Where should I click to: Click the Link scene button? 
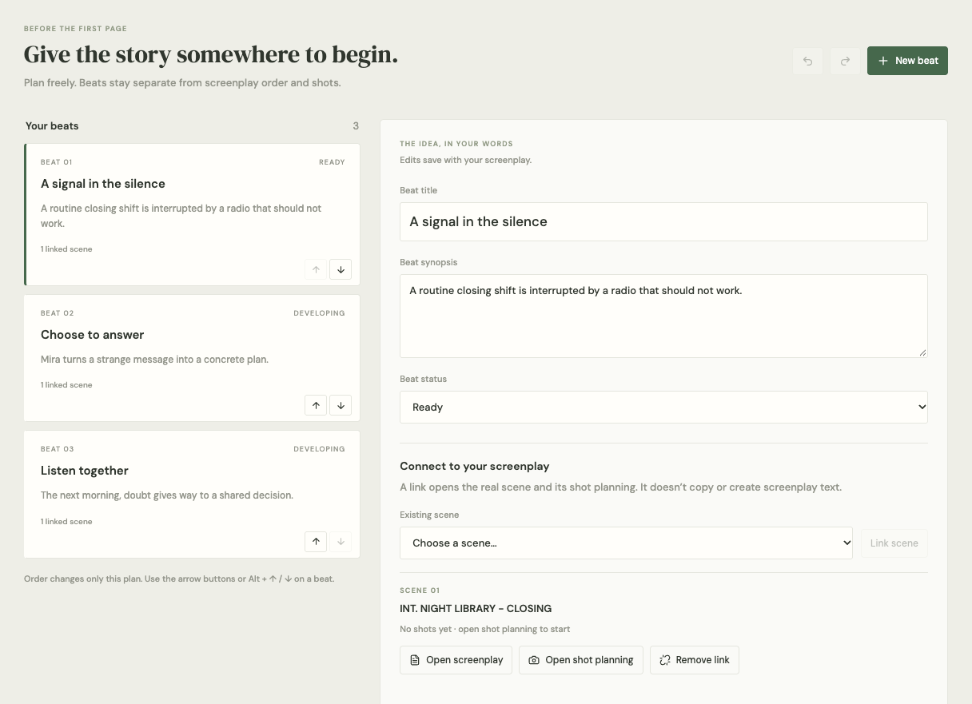click(894, 543)
